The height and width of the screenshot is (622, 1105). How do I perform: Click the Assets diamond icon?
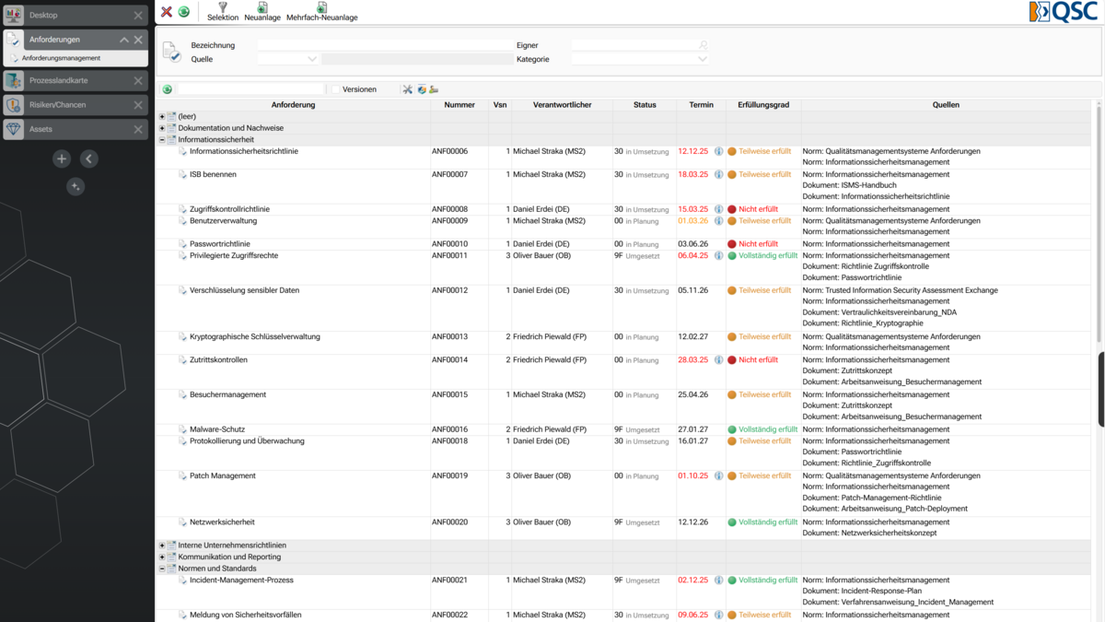13,130
